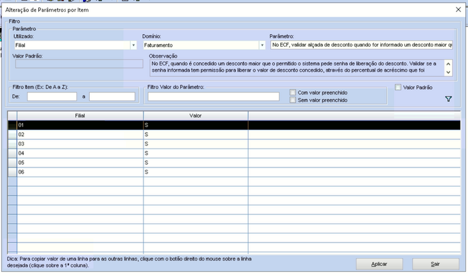This screenshot has height=276, width=468.
Task: Click the Filial column header
Action: pyautogui.click(x=80, y=116)
